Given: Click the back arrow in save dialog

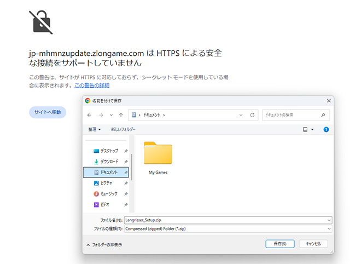Looking at the screenshot, I should pyautogui.click(x=90, y=115).
